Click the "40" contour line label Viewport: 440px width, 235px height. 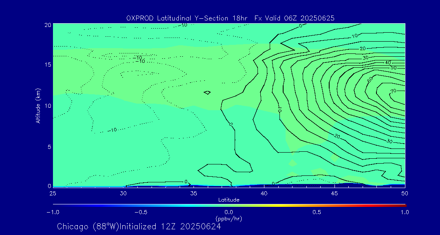[388, 62]
